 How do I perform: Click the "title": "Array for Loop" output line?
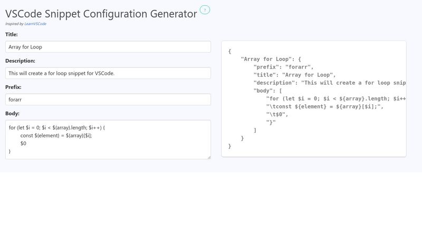[x=294, y=75]
